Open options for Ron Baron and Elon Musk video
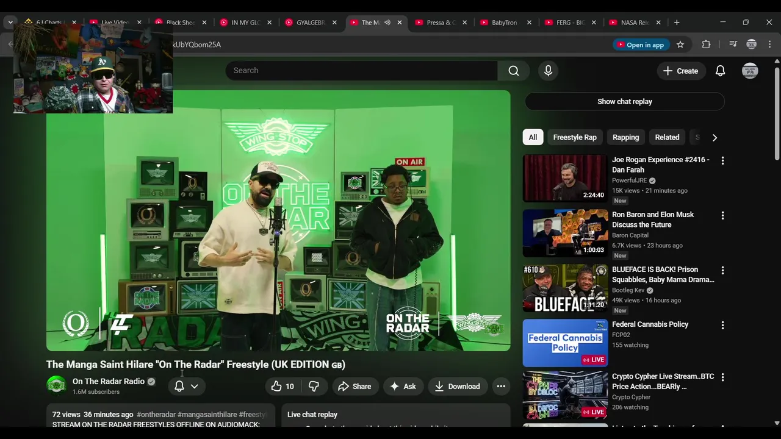 (x=722, y=216)
